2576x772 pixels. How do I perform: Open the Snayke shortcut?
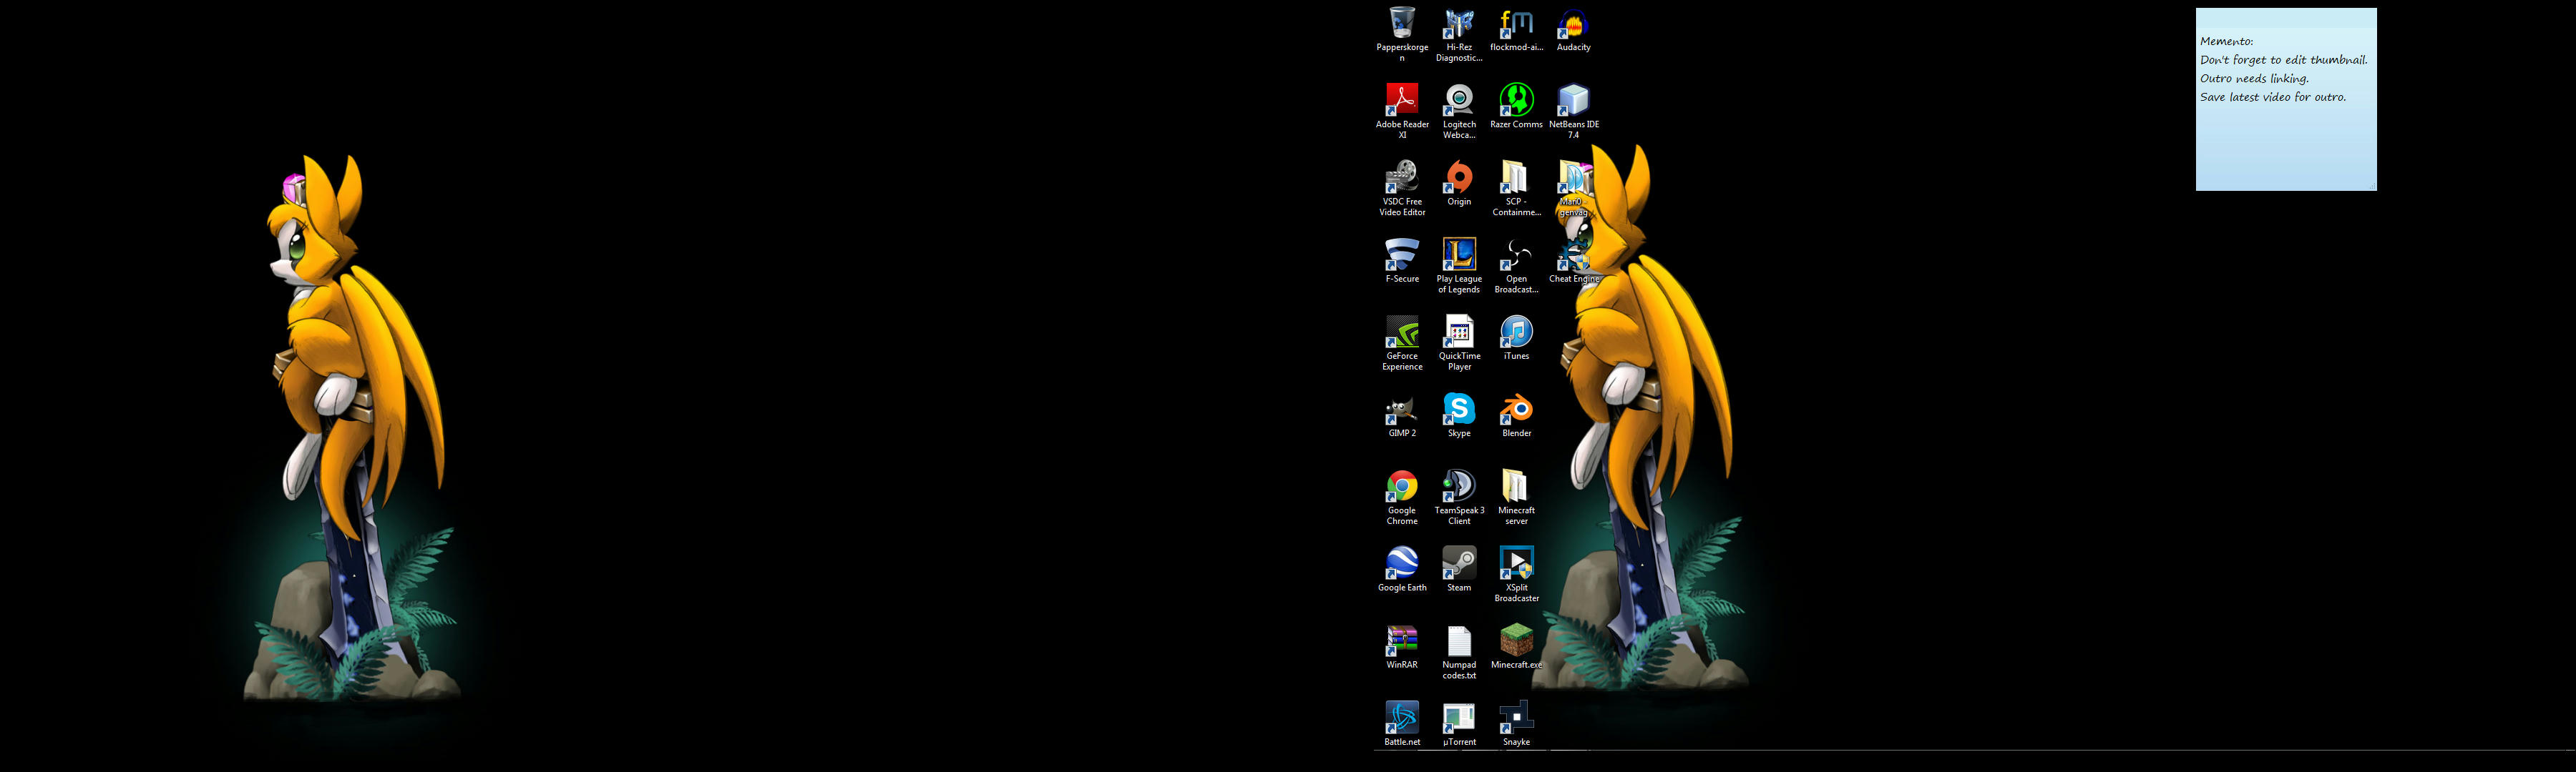click(1516, 723)
